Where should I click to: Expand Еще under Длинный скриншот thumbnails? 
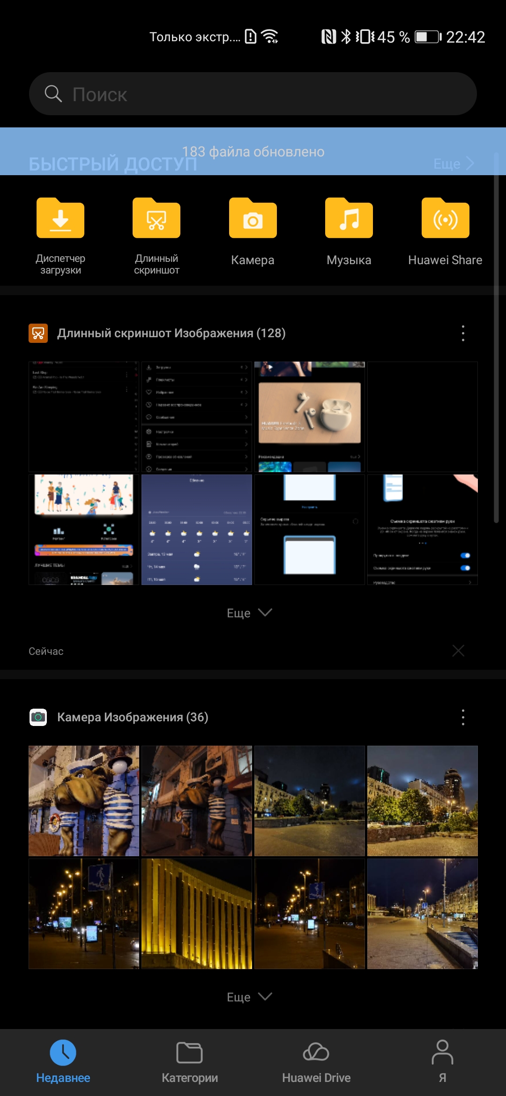coord(249,613)
